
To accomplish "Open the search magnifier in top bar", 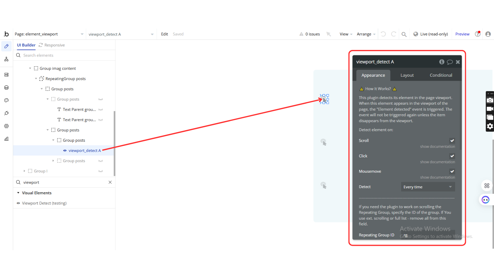I will point(404,34).
